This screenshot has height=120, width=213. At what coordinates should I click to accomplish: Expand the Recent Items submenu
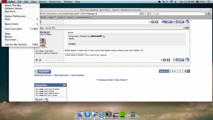(x=21, y=24)
